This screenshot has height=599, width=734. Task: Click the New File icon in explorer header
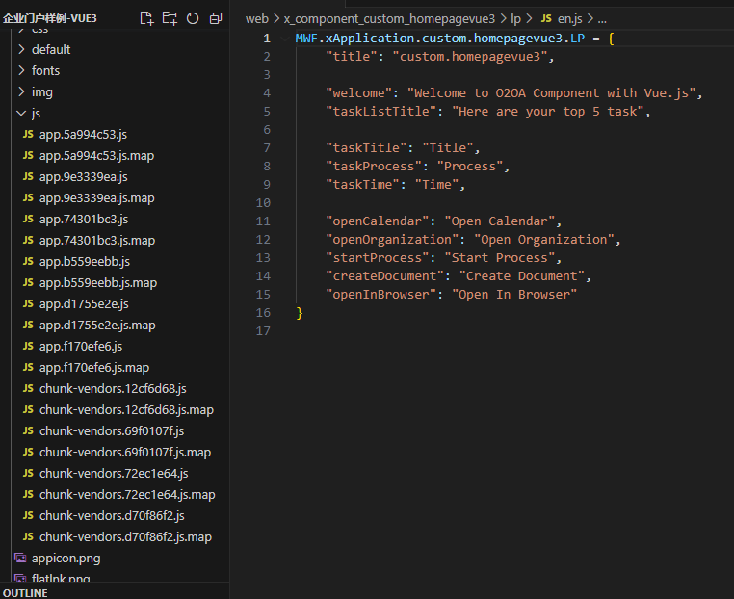click(x=146, y=18)
